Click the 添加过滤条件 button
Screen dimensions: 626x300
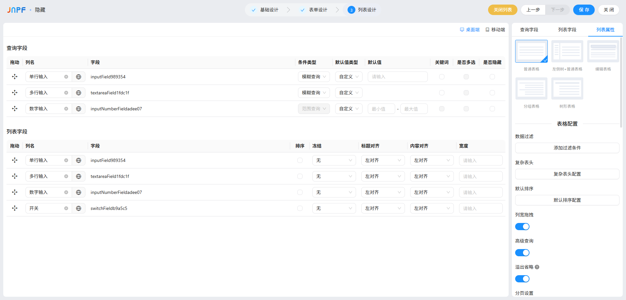pyautogui.click(x=567, y=148)
